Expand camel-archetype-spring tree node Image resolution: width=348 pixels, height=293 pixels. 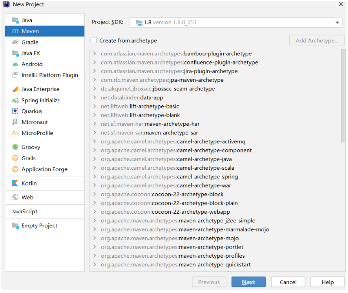tap(95, 177)
